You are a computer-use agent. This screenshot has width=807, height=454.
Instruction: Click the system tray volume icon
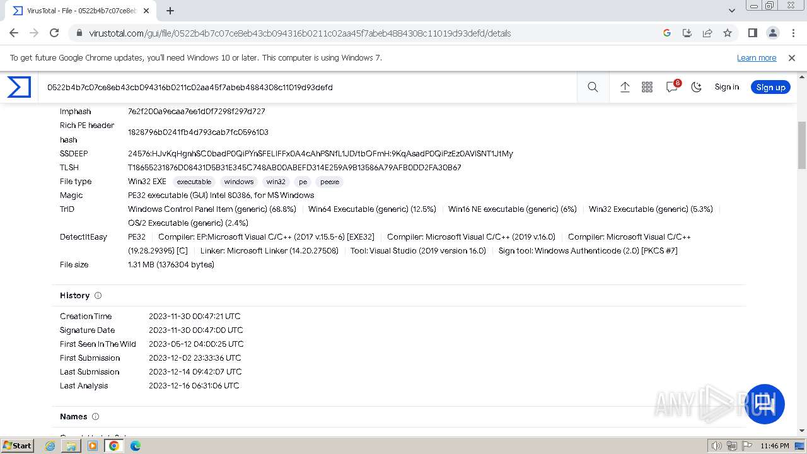(x=717, y=446)
